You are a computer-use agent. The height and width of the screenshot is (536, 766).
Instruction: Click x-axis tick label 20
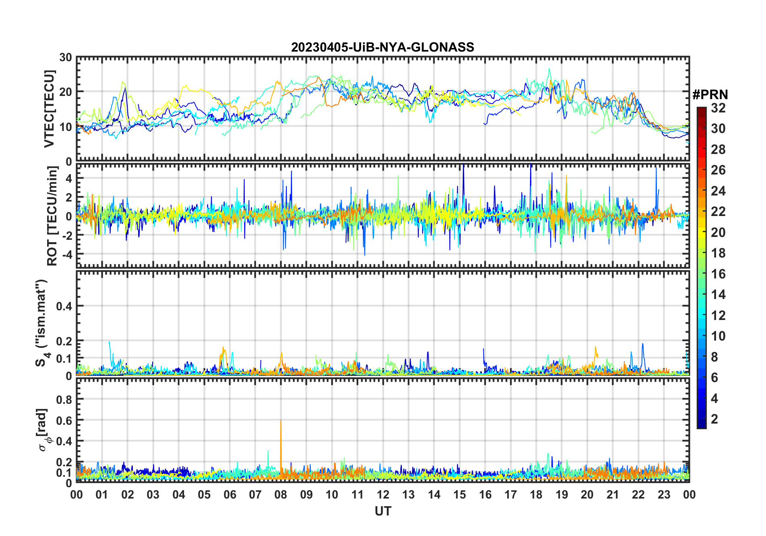tap(587, 494)
